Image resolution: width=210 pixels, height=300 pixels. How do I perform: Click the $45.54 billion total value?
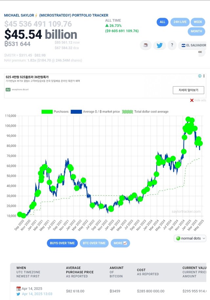41,35
